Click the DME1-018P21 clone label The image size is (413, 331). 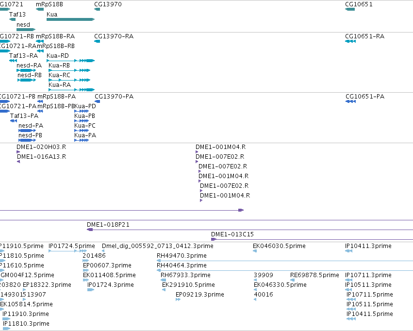coord(108,225)
